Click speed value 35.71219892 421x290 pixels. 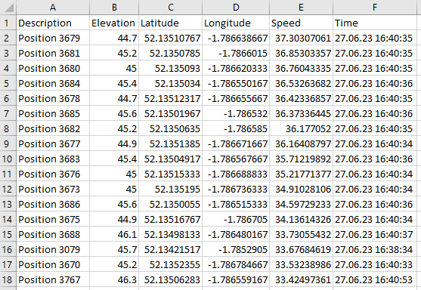point(302,159)
